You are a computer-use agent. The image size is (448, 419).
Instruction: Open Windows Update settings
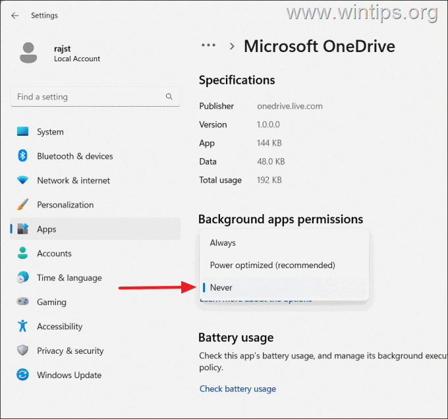[x=96, y=374]
